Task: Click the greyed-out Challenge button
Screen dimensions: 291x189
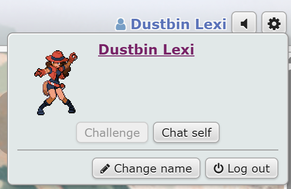Action: click(x=112, y=132)
